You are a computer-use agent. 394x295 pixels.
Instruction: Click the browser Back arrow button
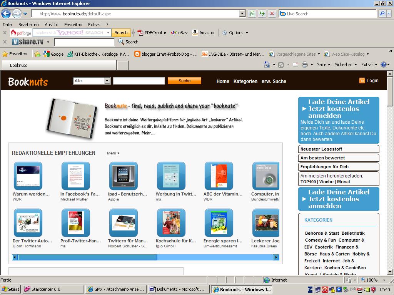6,13
